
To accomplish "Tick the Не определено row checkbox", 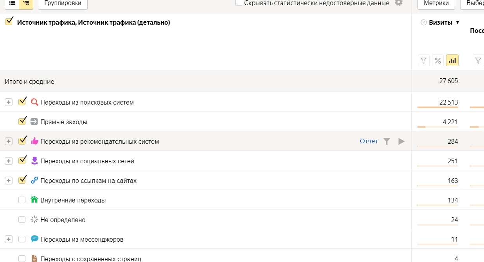I will point(22,220).
